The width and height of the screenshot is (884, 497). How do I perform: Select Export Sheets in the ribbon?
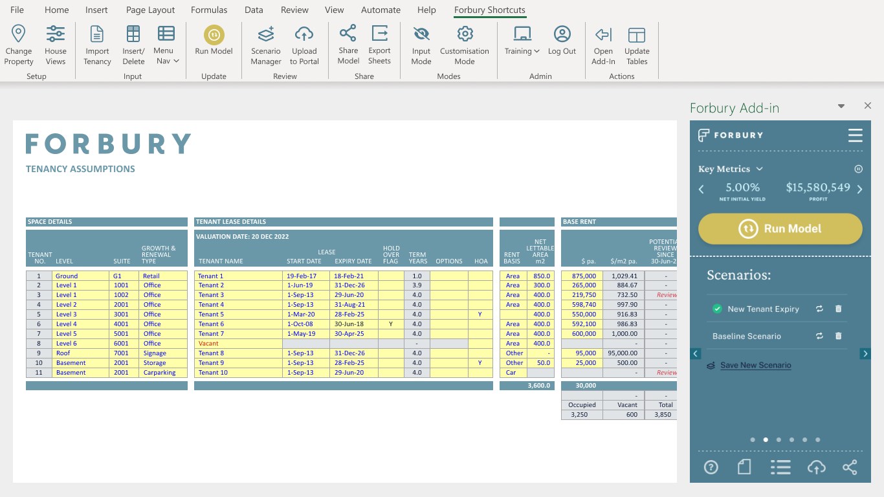pos(379,45)
